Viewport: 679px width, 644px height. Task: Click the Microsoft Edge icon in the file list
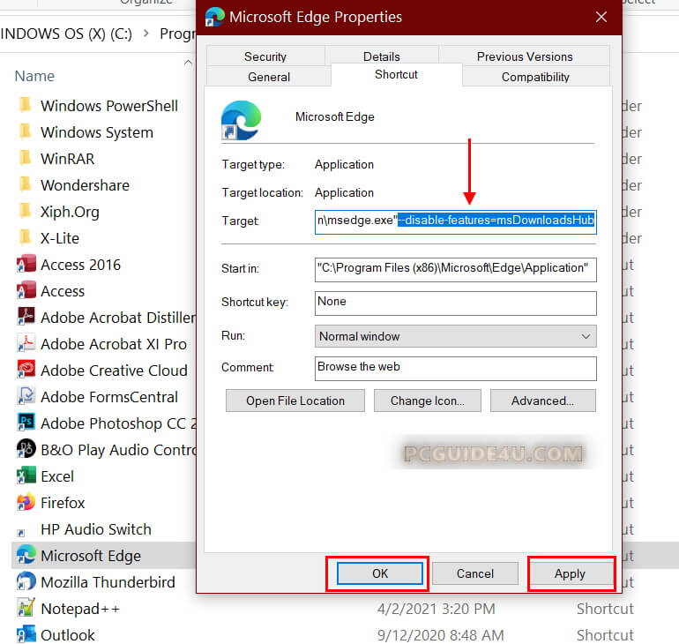pyautogui.click(x=26, y=555)
